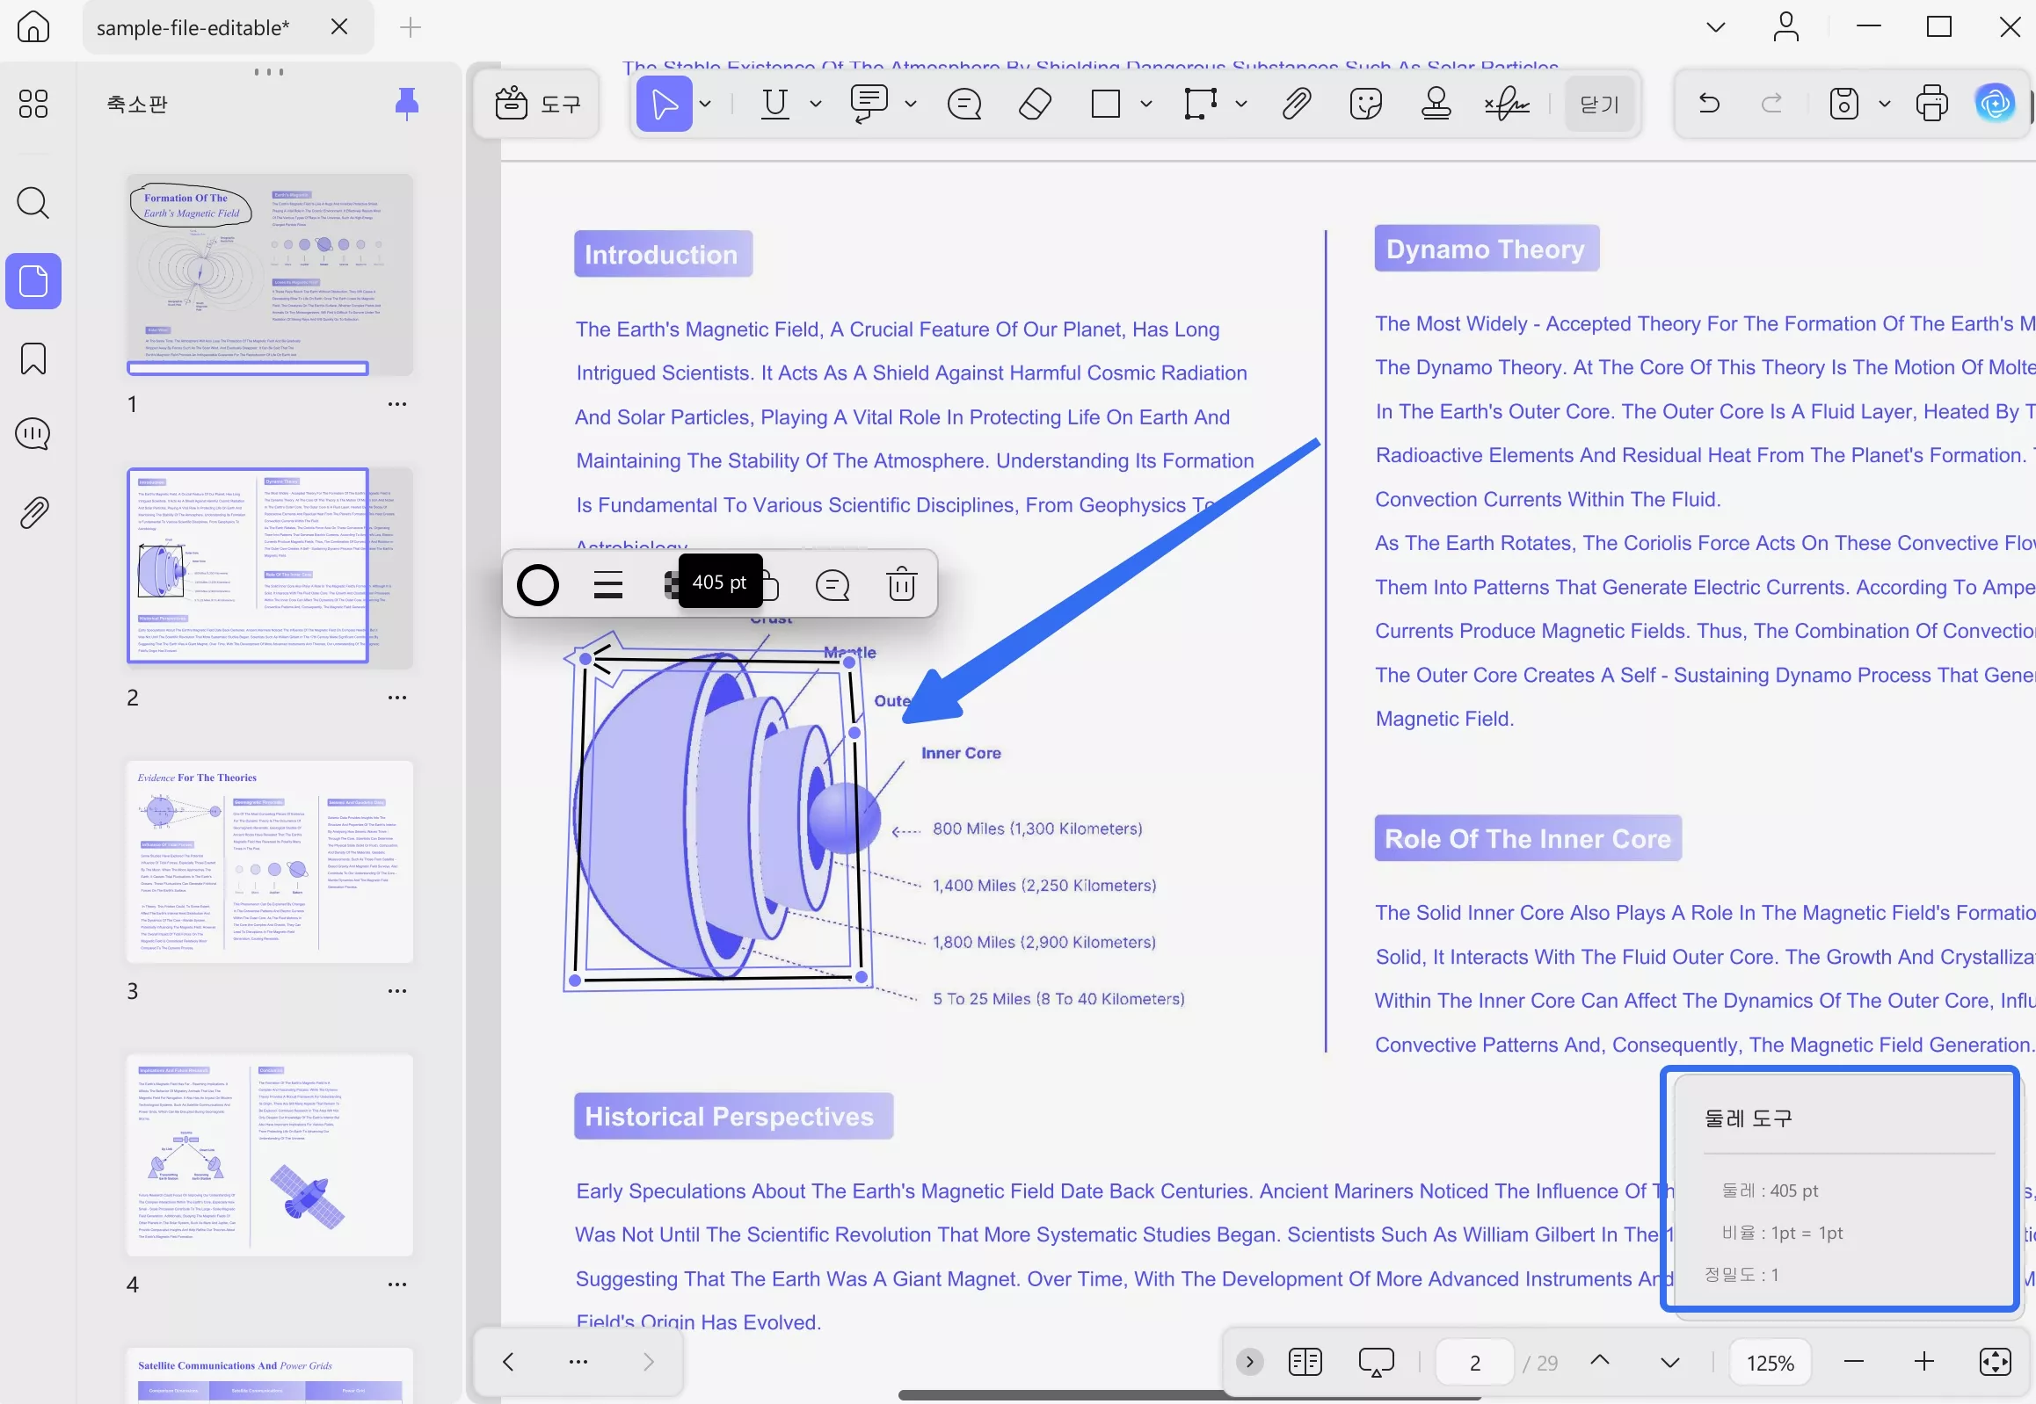Open more options for page 4 thumbnail

[x=397, y=1285]
